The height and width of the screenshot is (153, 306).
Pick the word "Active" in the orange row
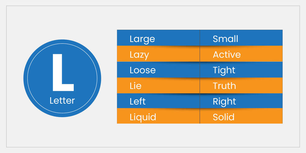click(227, 55)
